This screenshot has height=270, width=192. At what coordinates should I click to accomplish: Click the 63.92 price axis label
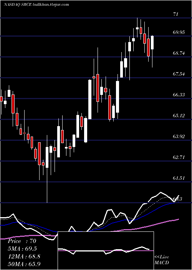tap(179, 137)
